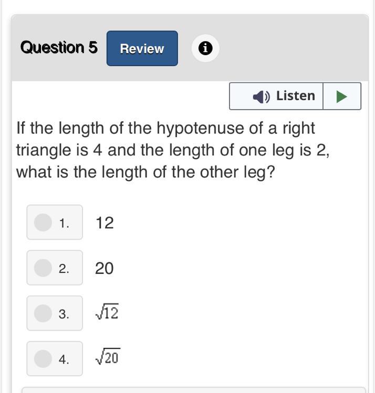Open the info icon beside Review
375x393 pixels.
(205, 48)
